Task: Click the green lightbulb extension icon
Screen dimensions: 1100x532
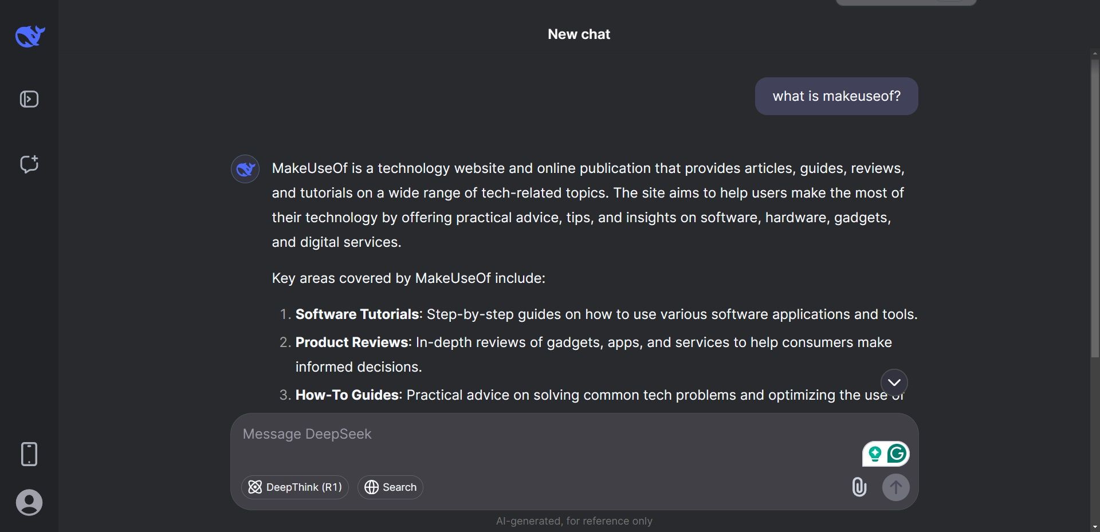Action: click(875, 454)
